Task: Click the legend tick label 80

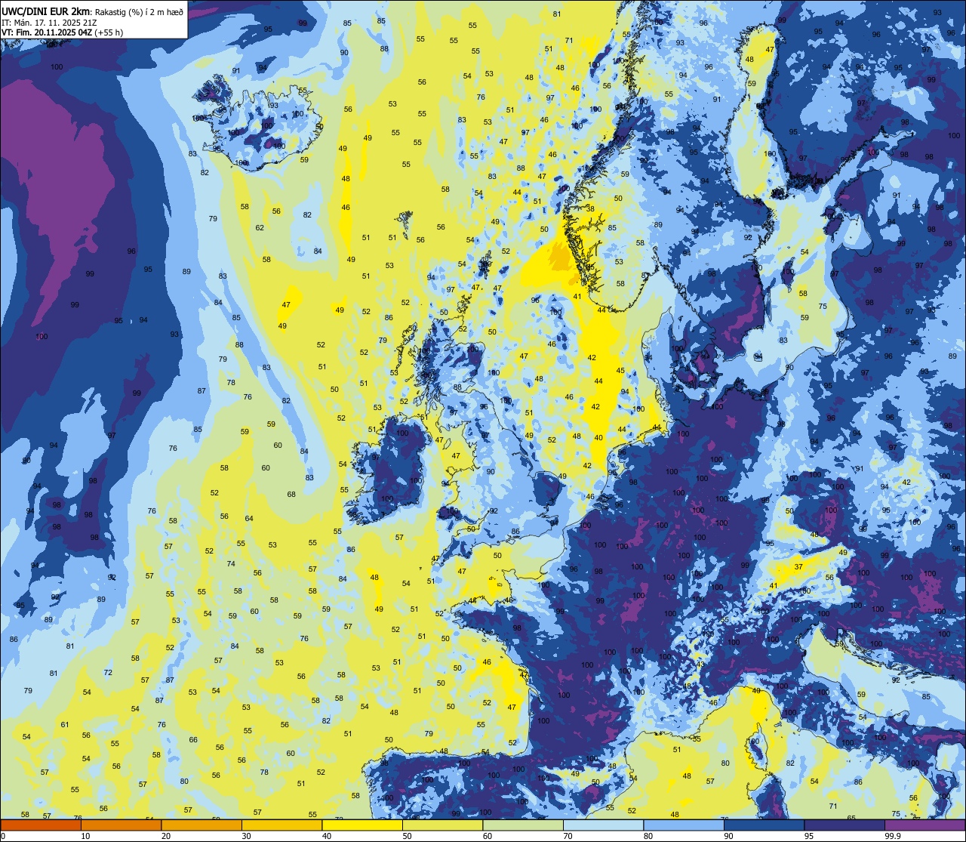Action: pos(648,836)
